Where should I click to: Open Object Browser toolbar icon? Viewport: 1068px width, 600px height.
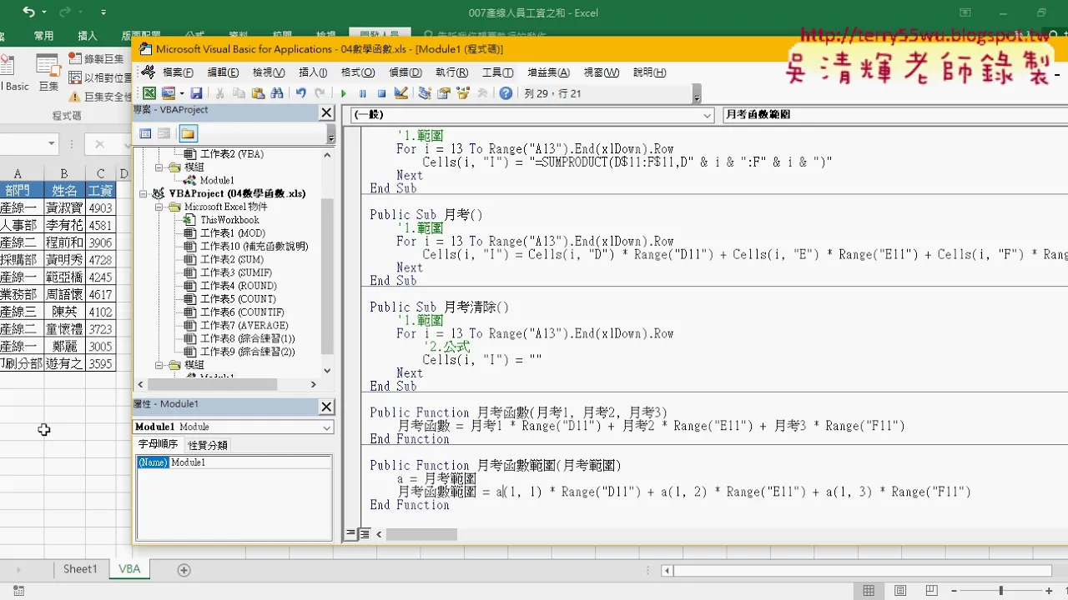coord(463,93)
